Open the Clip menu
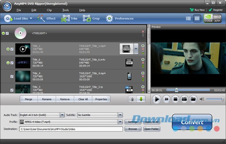The height and width of the screenshot is (144, 226). [x=49, y=10]
